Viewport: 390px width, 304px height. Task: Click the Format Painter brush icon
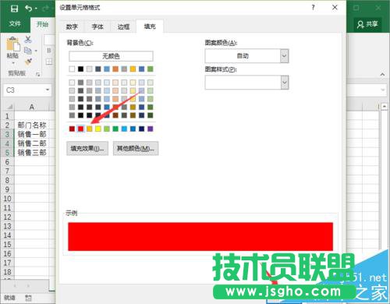tap(28, 62)
